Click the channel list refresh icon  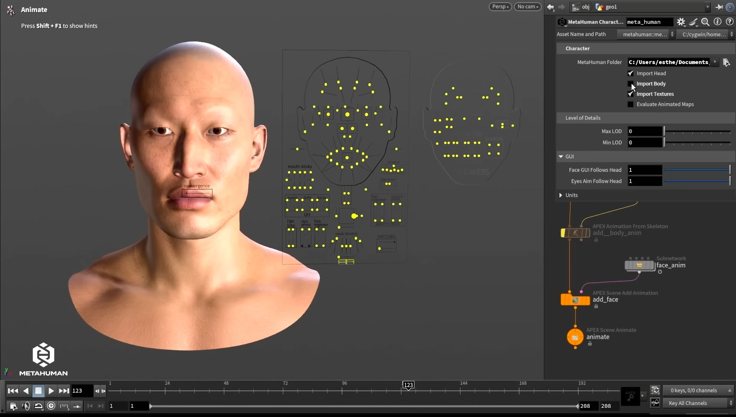pos(655,390)
